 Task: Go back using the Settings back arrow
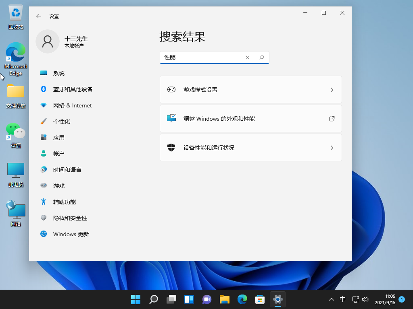39,16
